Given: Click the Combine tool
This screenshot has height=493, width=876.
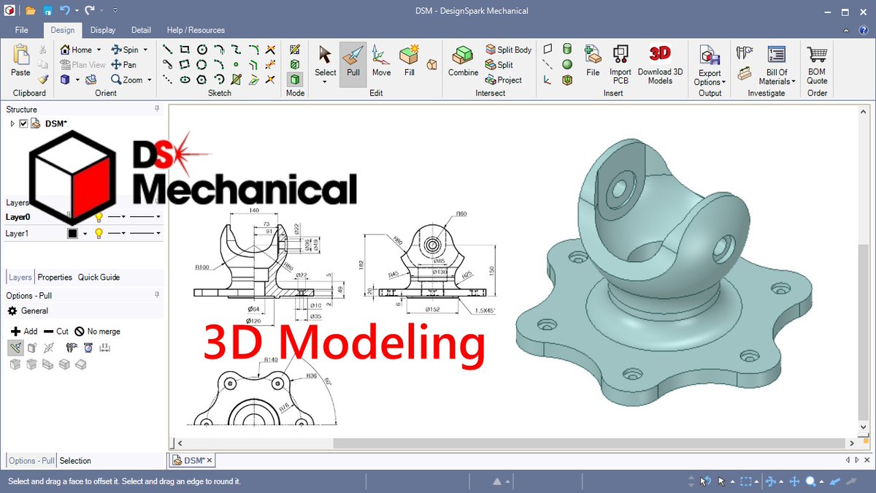Looking at the screenshot, I should (463, 61).
